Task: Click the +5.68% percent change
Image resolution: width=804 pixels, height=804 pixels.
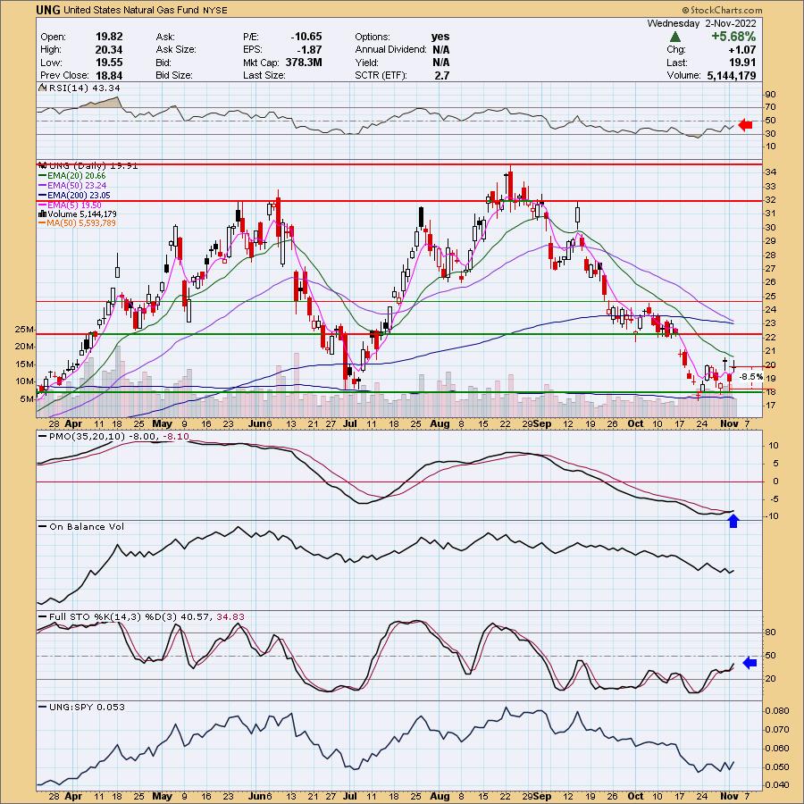Action: 733,37
